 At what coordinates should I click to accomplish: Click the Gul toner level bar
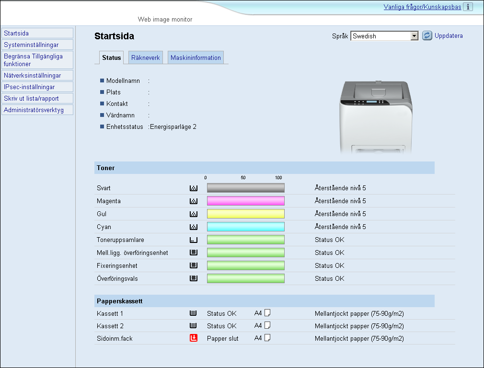click(x=246, y=214)
